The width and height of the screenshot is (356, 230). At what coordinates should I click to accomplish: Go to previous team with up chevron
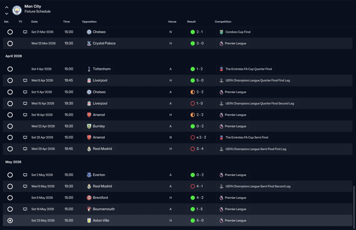point(7,7)
